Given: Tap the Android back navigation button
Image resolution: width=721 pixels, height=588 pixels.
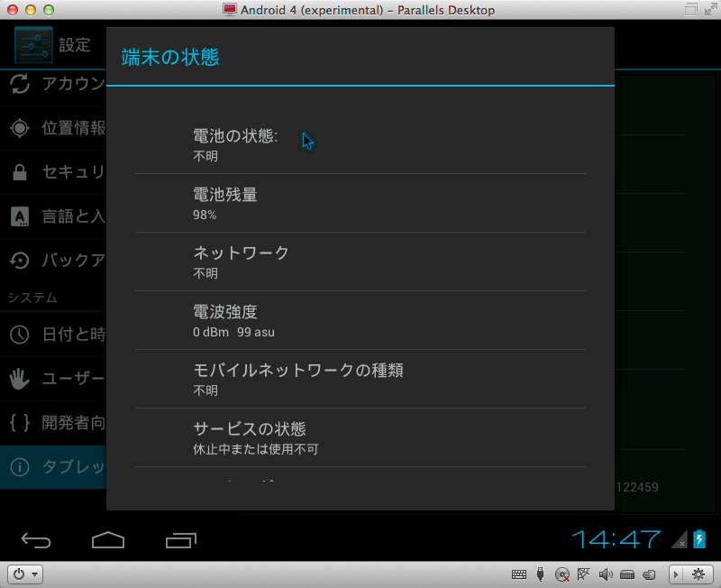Looking at the screenshot, I should [36, 540].
